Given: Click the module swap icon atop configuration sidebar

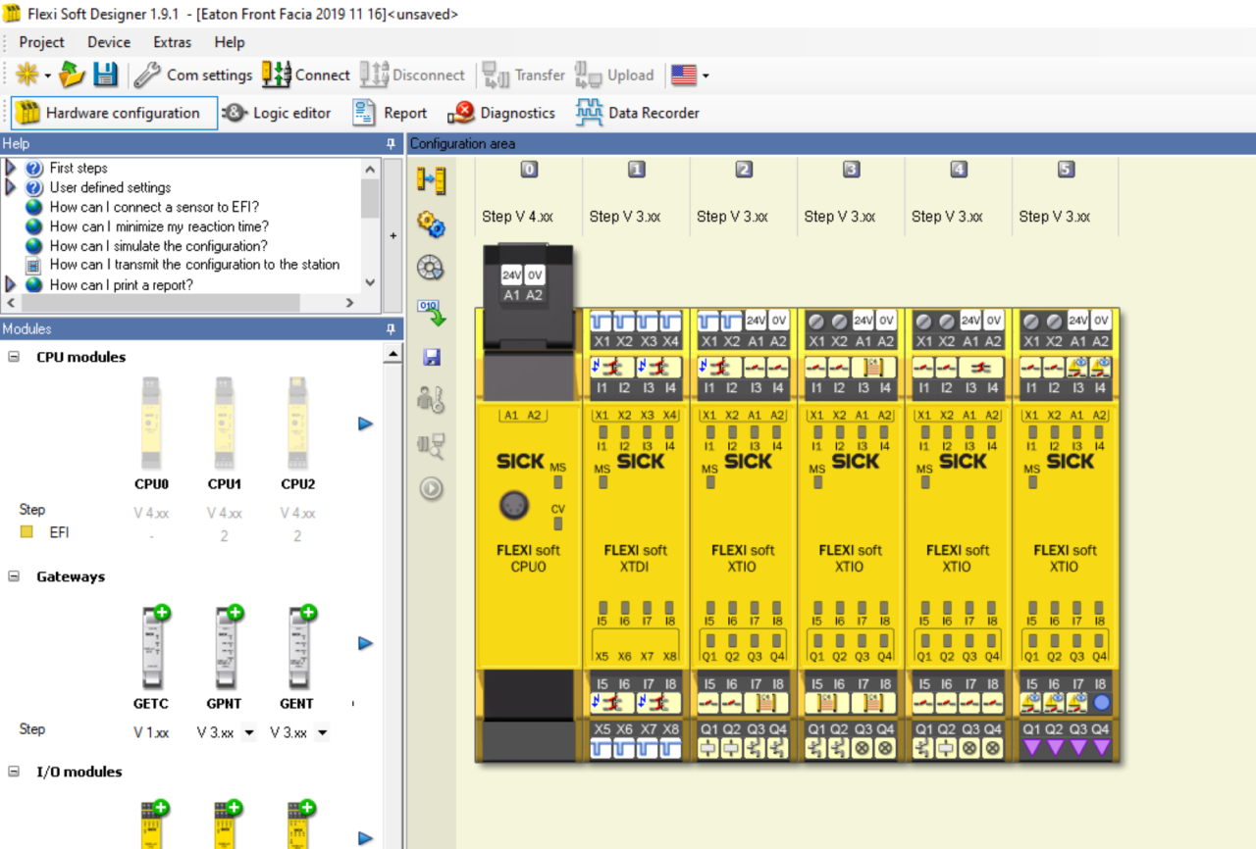Looking at the screenshot, I should (431, 180).
